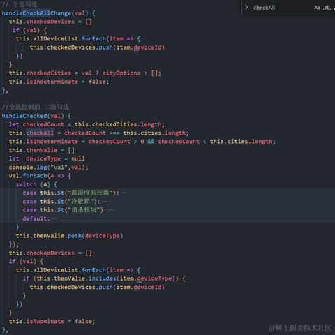This screenshot has width=335, height=335.
Task: Click the console.log("val",val) line
Action: [x=48, y=167]
